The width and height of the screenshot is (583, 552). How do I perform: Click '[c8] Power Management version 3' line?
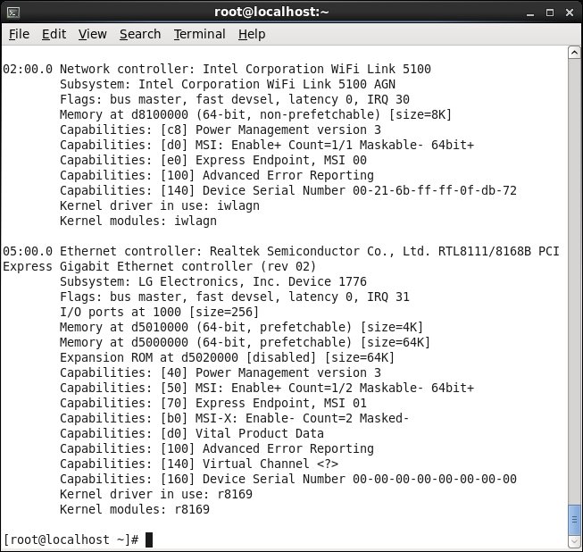221,130
